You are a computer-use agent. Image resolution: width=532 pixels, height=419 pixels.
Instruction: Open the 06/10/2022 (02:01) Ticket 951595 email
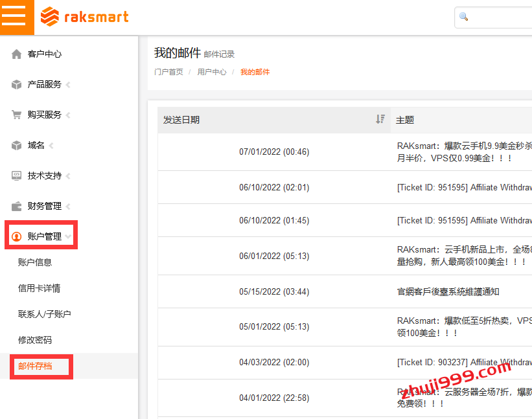click(x=464, y=187)
